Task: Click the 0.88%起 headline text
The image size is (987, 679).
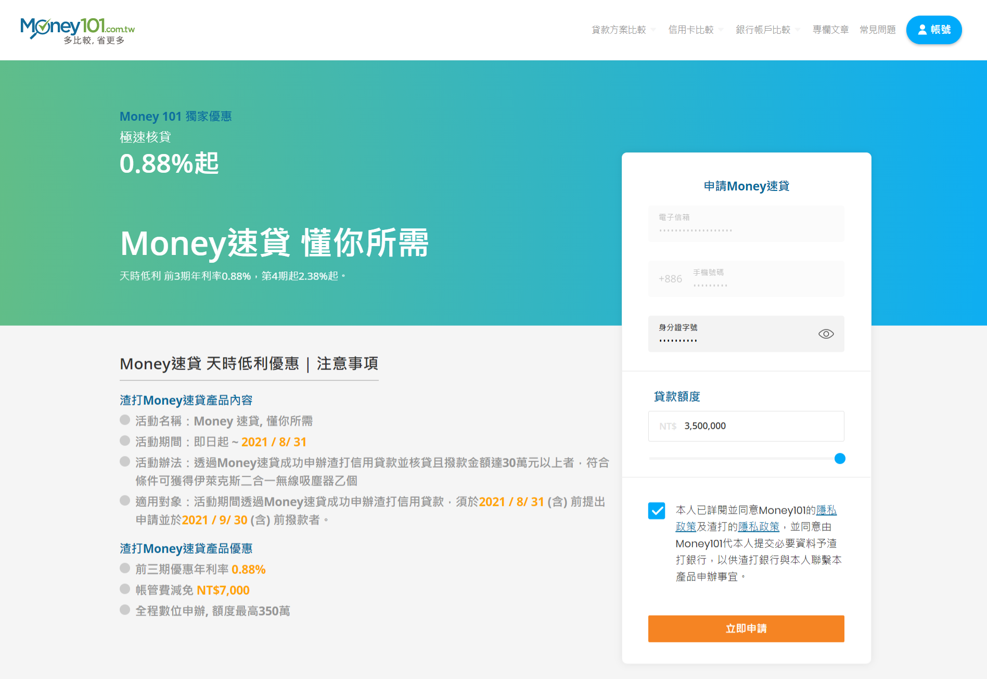Action: click(x=169, y=163)
